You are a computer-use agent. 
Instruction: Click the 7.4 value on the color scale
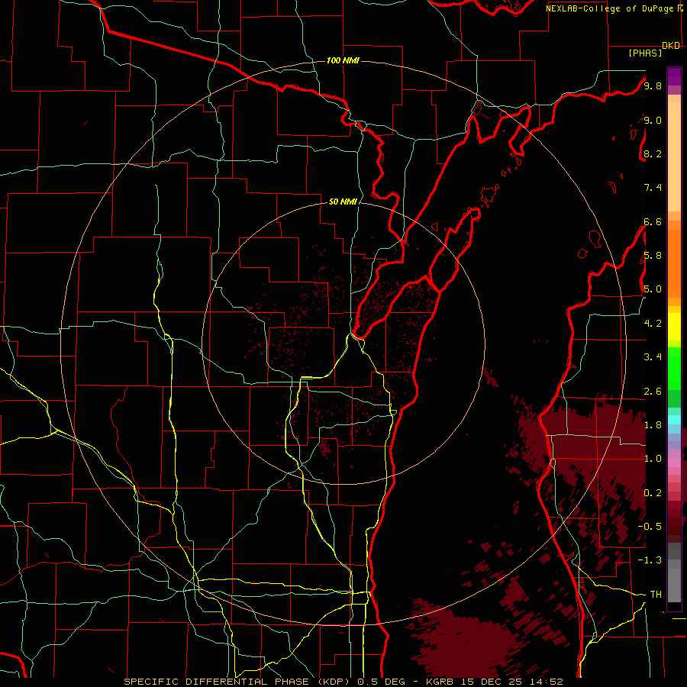(653, 188)
